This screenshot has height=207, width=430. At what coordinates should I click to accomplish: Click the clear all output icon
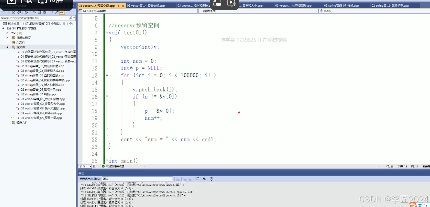[x=197, y=179]
